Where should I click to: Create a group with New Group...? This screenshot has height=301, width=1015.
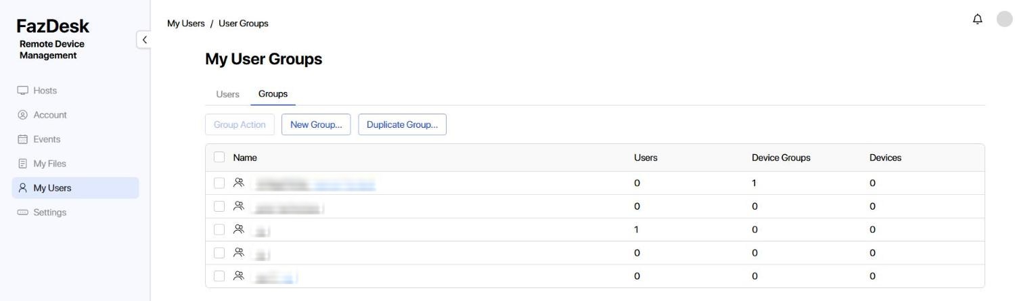coord(316,124)
